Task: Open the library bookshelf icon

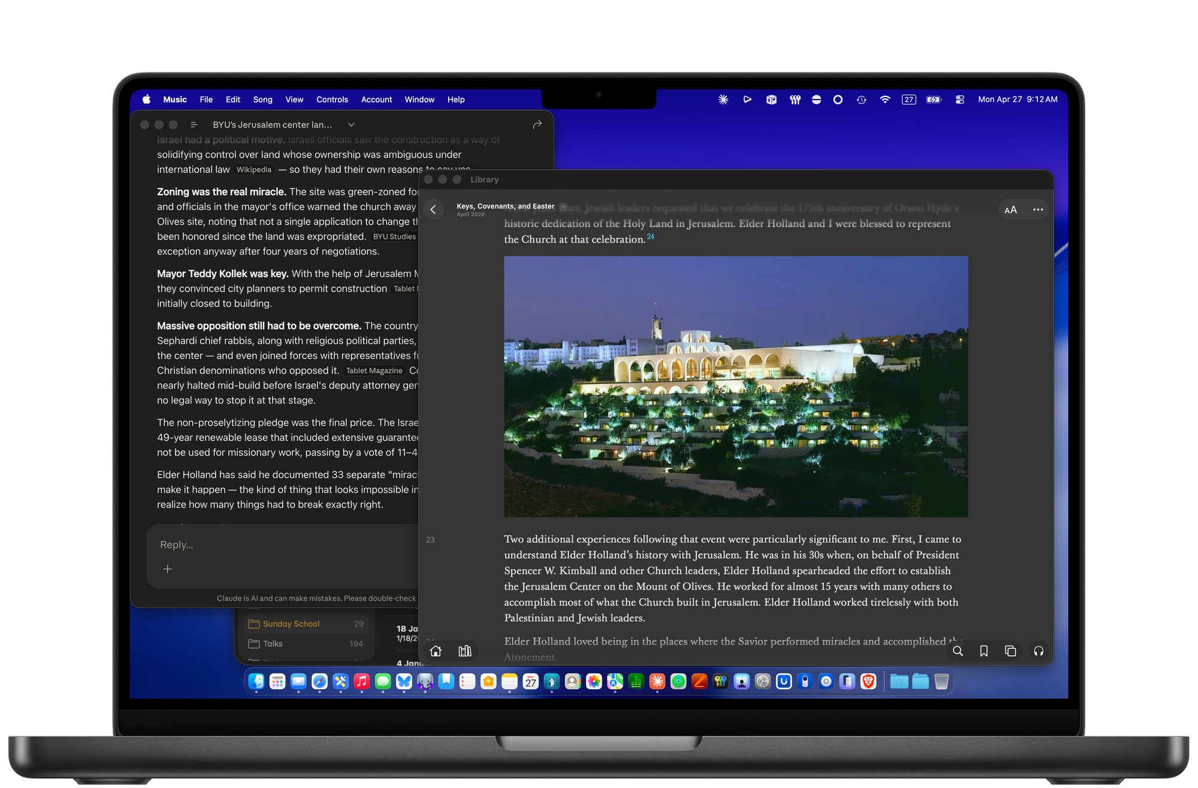Action: tap(465, 651)
